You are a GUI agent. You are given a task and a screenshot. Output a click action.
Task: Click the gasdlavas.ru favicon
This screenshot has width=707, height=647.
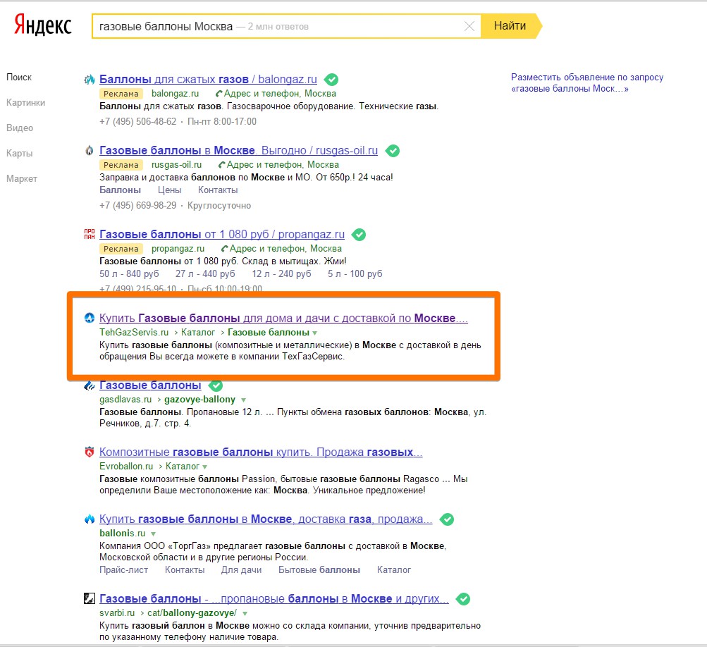(x=90, y=386)
